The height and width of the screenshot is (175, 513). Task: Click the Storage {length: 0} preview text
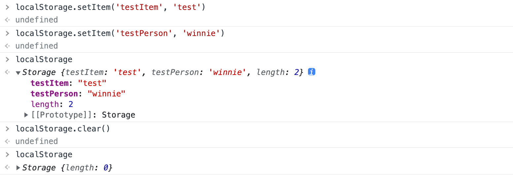(x=67, y=168)
